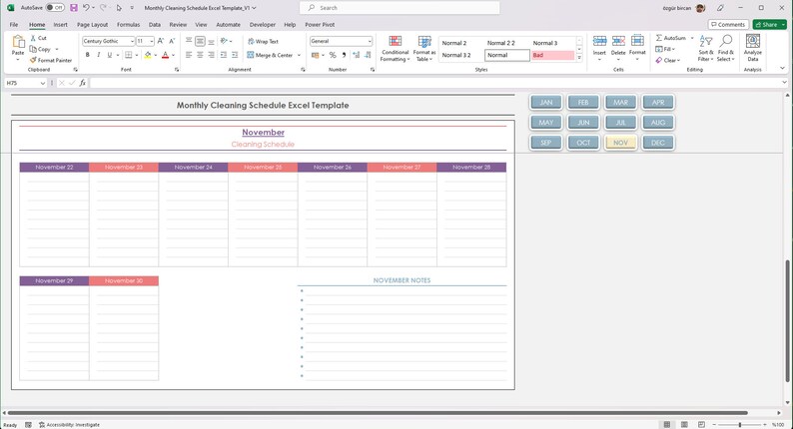Switch to the Page Layout tab

tap(92, 24)
